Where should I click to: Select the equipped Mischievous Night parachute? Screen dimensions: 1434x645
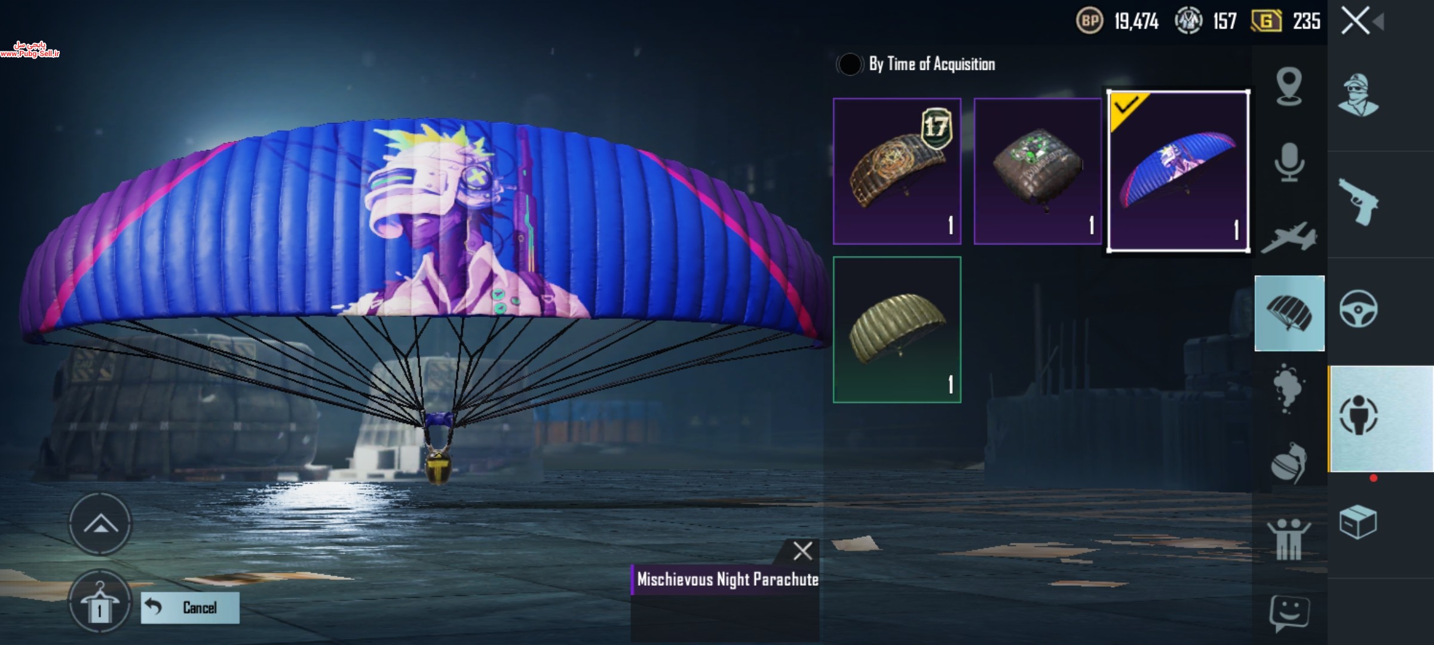tap(1178, 171)
